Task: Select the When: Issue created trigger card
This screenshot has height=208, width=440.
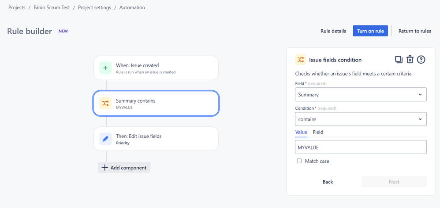Action: [x=156, y=68]
